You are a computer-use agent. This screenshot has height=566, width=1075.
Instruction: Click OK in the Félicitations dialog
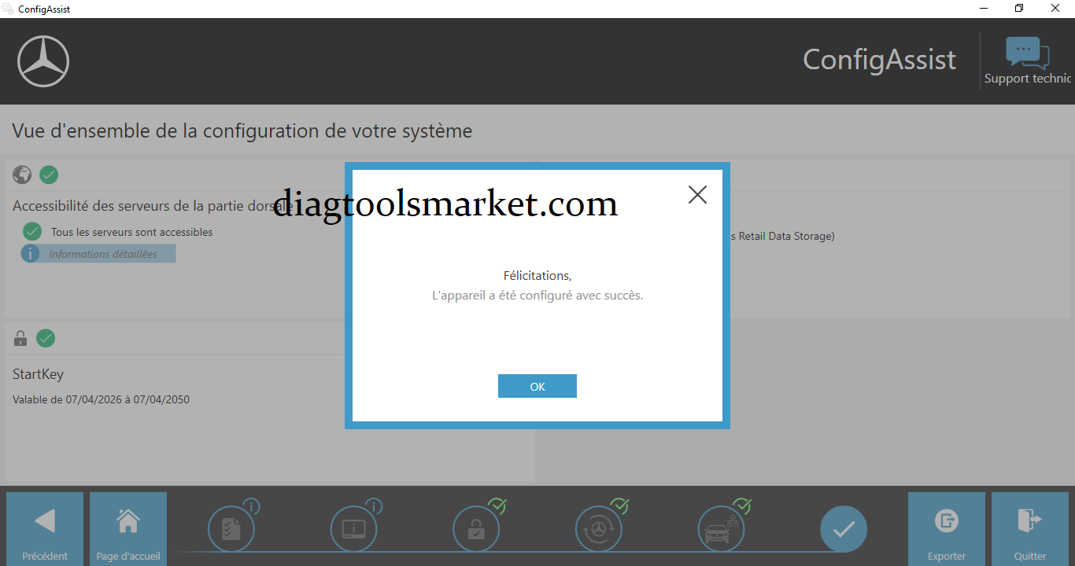tap(537, 386)
